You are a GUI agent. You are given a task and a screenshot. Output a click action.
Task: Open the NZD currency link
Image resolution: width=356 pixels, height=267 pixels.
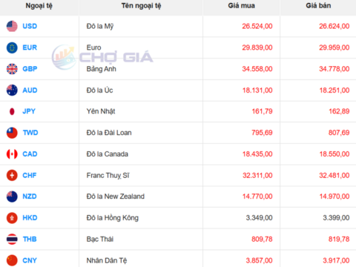tap(30, 197)
